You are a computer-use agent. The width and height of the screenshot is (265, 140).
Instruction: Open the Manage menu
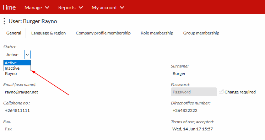click(37, 7)
